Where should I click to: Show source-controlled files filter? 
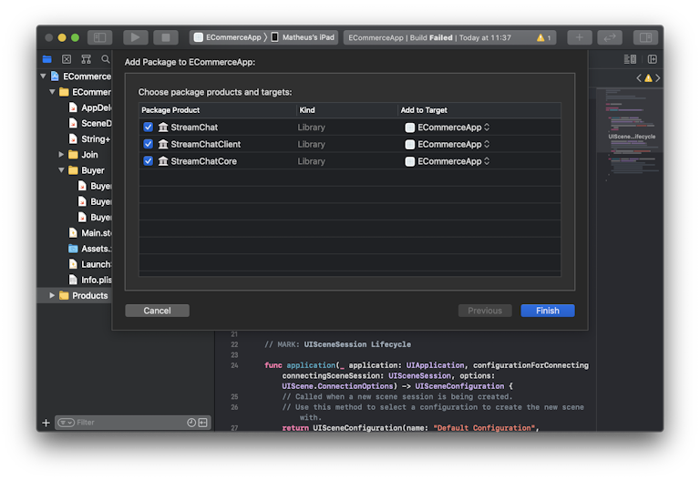pos(203,423)
